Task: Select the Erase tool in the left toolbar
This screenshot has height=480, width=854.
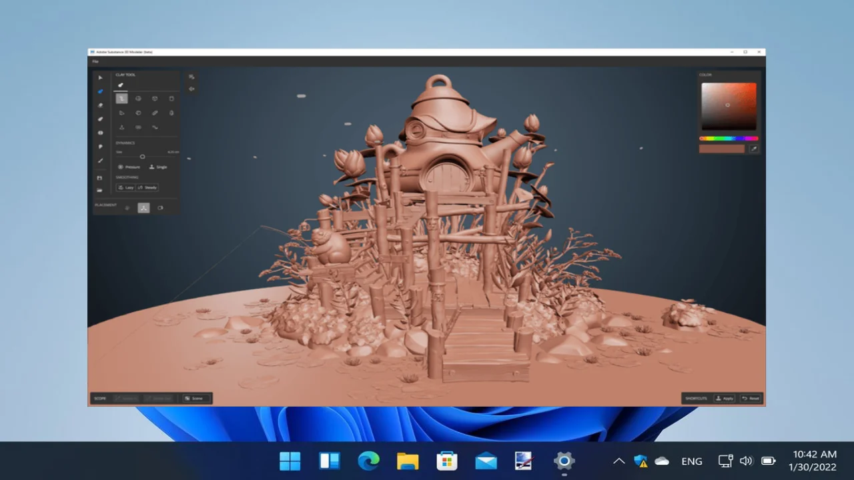Action: pos(101,105)
